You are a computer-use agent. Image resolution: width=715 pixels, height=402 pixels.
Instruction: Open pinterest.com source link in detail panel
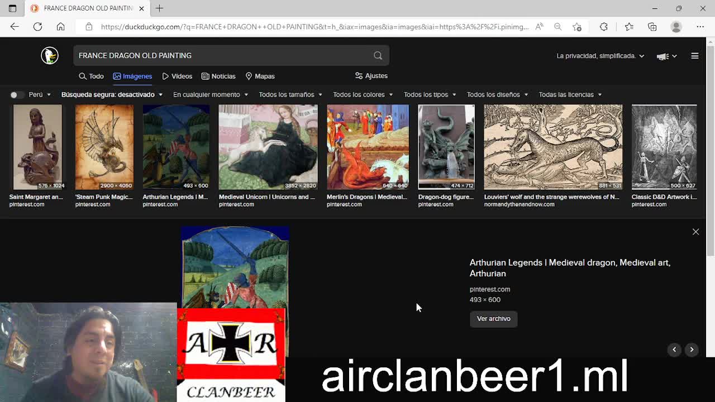pos(490,289)
